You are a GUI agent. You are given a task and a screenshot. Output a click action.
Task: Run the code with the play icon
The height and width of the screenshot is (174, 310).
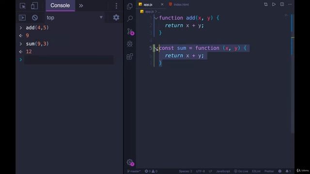coord(274,4)
